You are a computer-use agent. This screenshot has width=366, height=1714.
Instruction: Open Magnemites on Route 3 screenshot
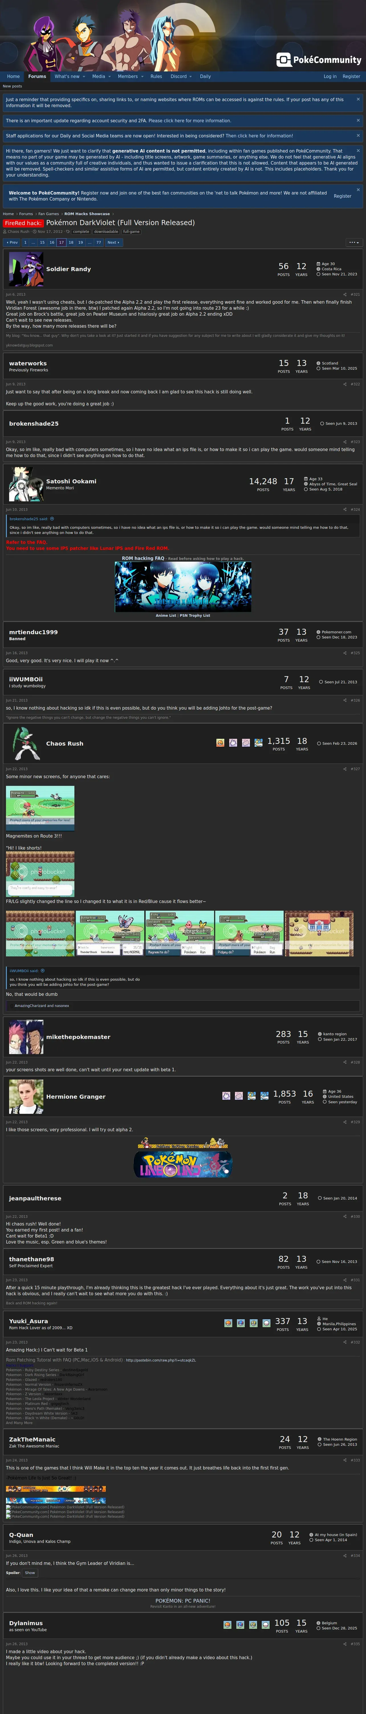40,808
